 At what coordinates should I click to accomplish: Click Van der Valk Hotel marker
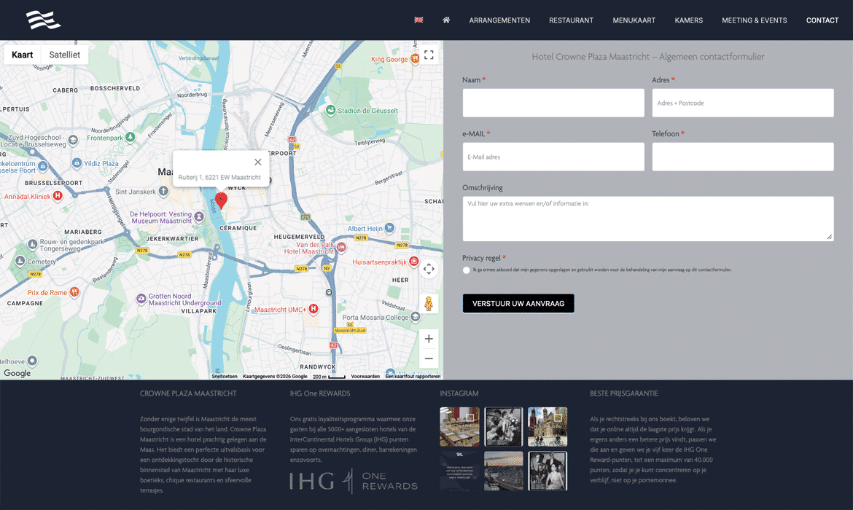341,248
